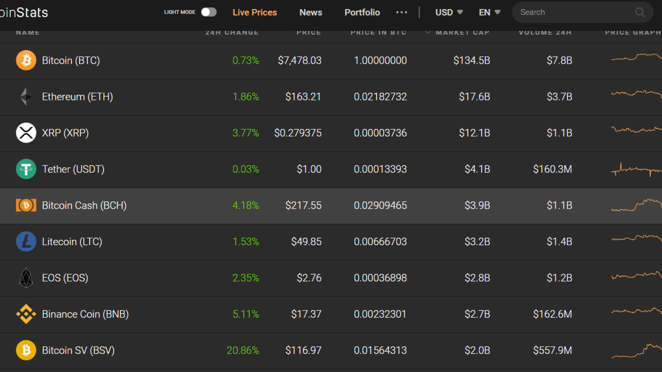Click Ethereum BTC price 0.02182732
Viewport: 662px width, 372px height.
click(380, 97)
